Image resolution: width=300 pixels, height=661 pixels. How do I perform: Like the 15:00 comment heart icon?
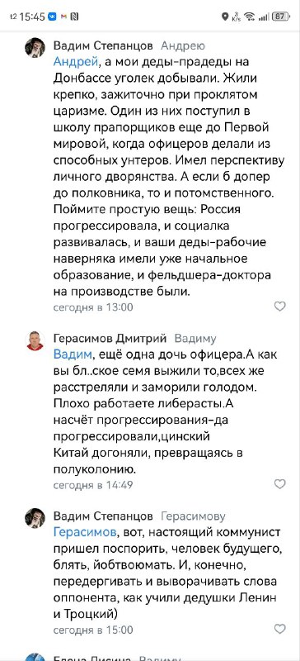(279, 629)
